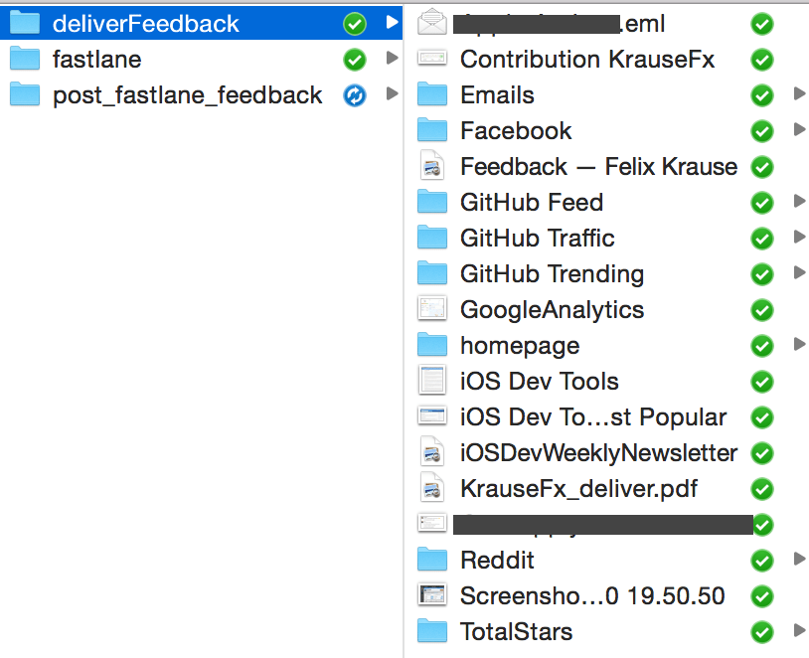This screenshot has height=658, width=809.
Task: Select the "fastlane" folder name
Action: pyautogui.click(x=97, y=60)
